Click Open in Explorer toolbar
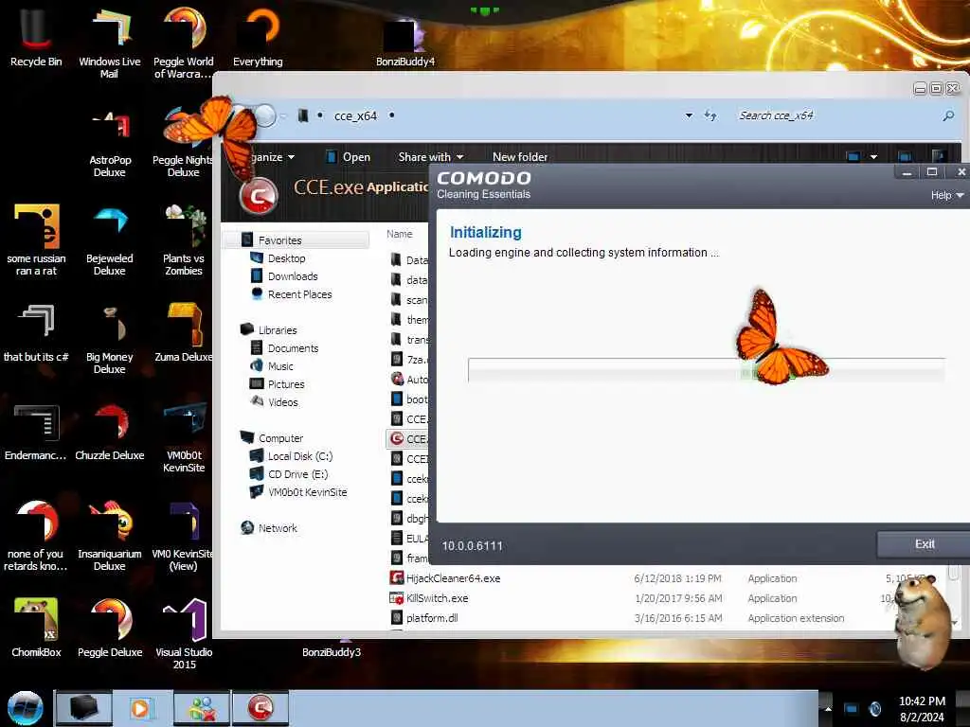This screenshot has width=970, height=727. coord(349,157)
